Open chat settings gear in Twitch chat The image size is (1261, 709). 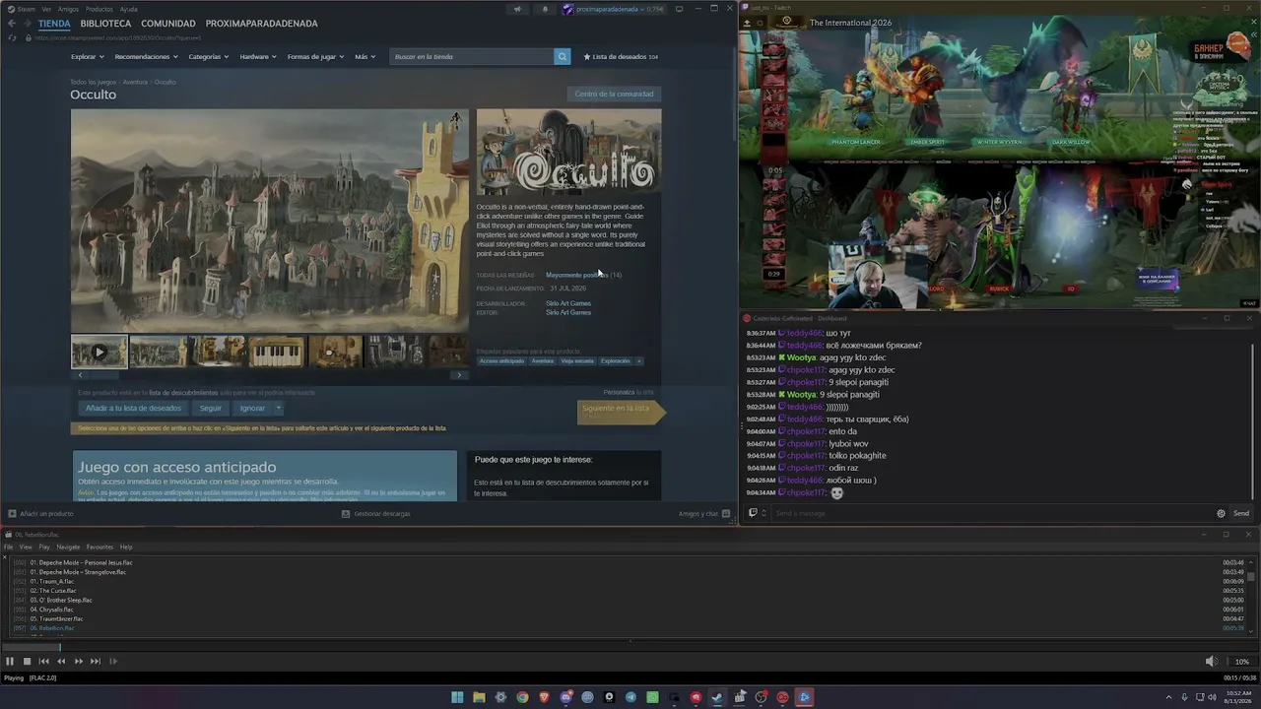(x=1221, y=513)
